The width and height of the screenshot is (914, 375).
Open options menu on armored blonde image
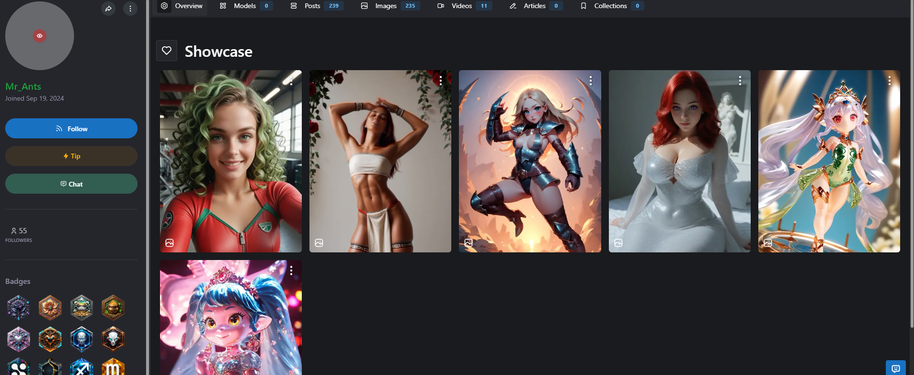(591, 81)
